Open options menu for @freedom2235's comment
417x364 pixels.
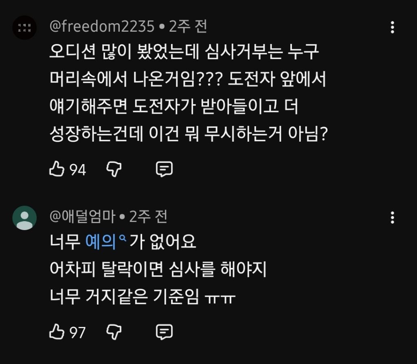point(392,27)
